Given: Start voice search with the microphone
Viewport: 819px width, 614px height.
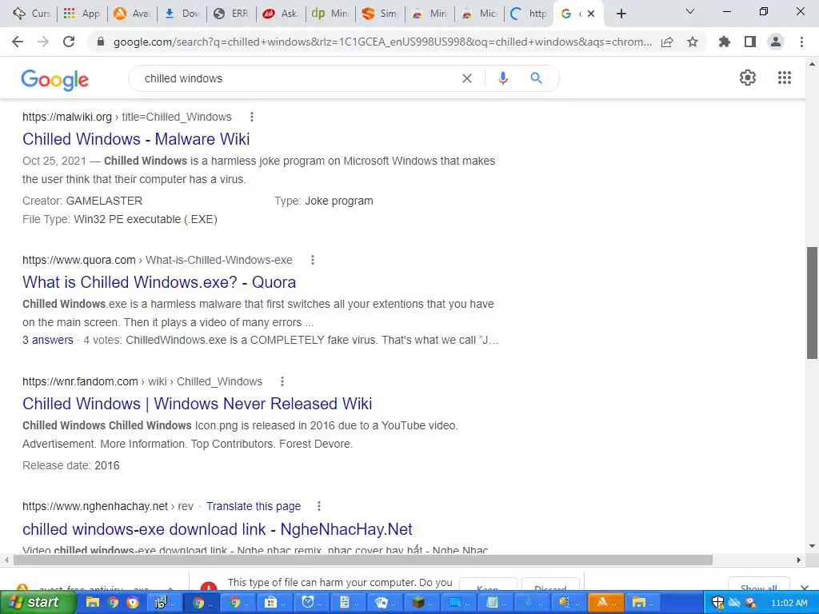Looking at the screenshot, I should 503,78.
